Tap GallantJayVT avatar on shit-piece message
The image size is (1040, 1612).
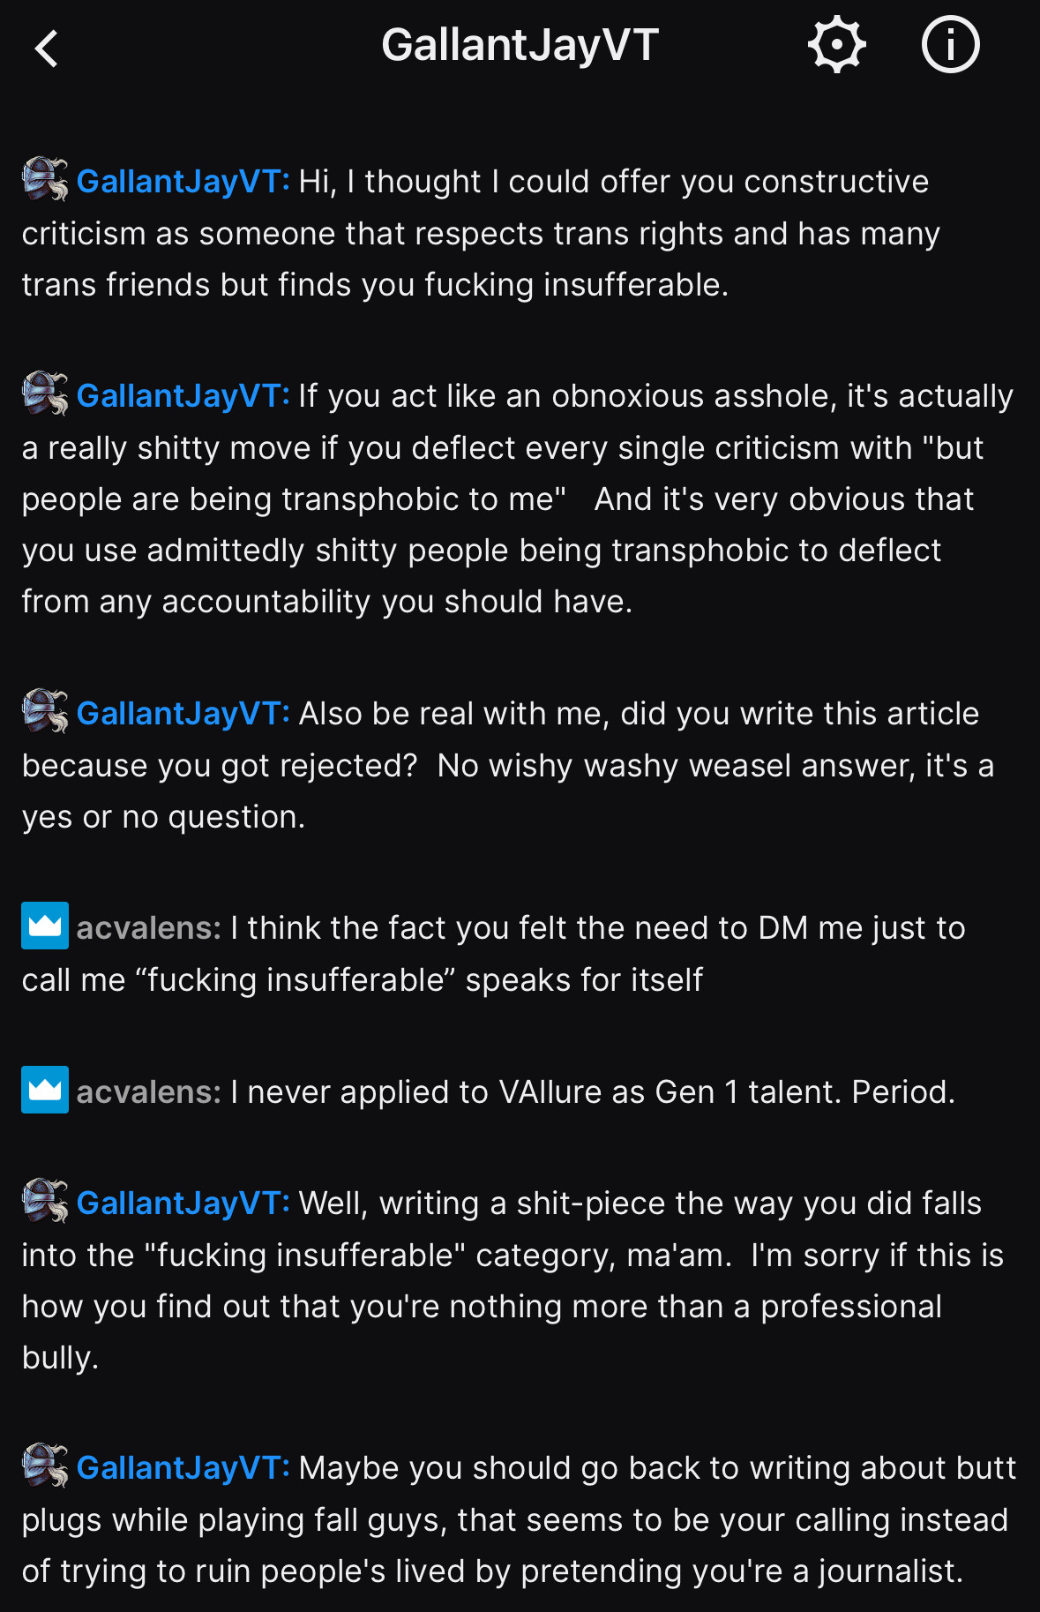pos(45,1201)
